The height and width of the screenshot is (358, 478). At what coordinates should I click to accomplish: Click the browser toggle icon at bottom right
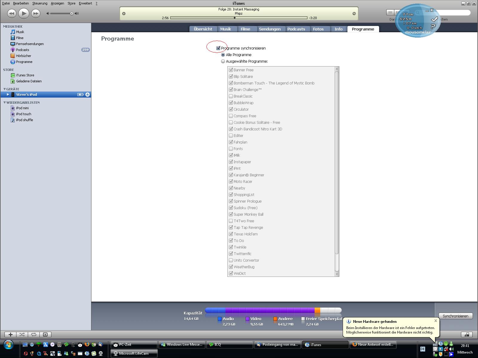467,335
